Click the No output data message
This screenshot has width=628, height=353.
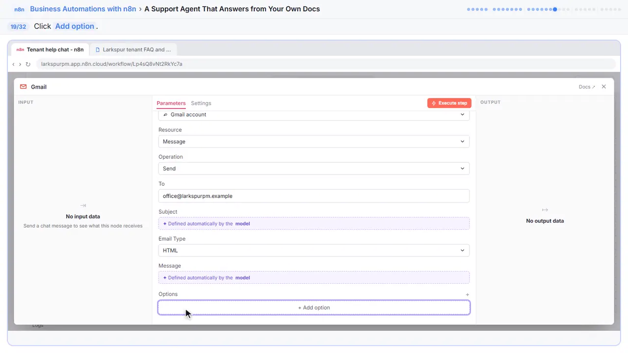pos(545,221)
